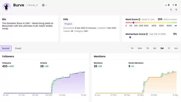
Task: Open the X social icon below votes
Action: 171,10
